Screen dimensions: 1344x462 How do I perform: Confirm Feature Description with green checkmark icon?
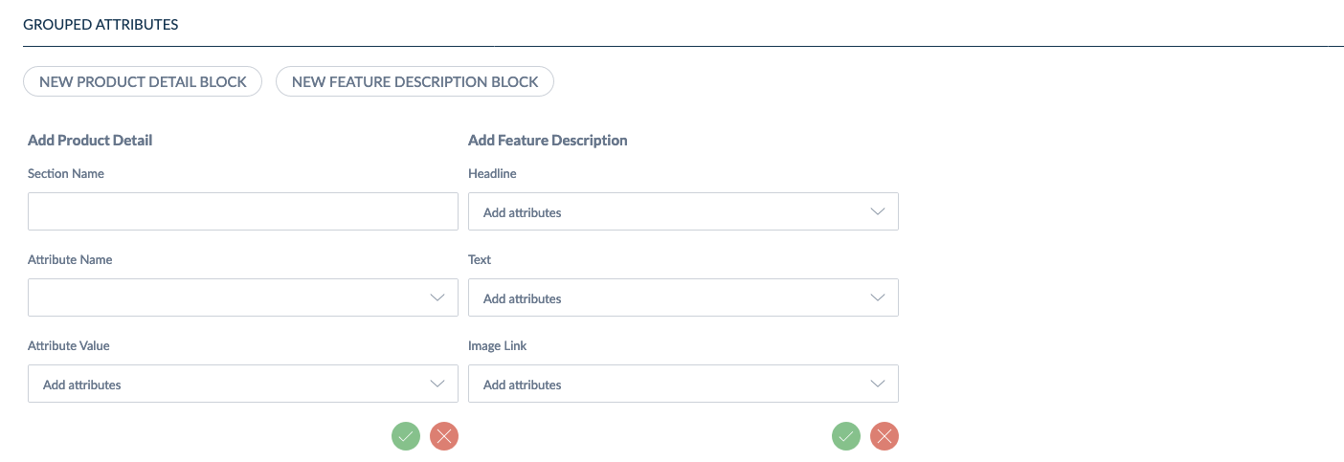[846, 436]
